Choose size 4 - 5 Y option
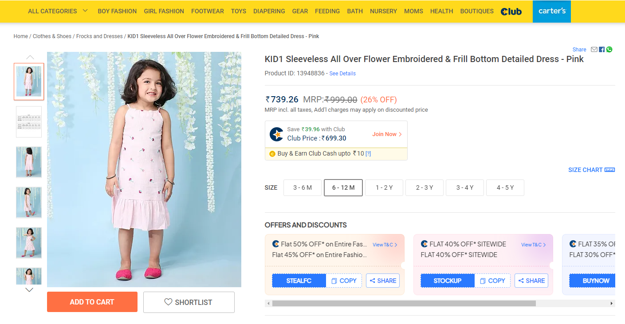625x324 pixels. pyautogui.click(x=505, y=187)
